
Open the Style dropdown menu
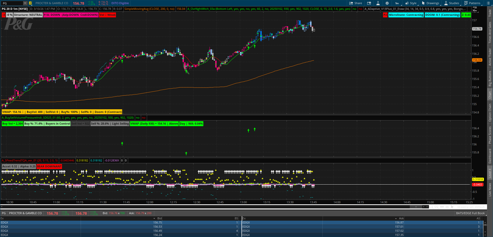coord(411,3)
